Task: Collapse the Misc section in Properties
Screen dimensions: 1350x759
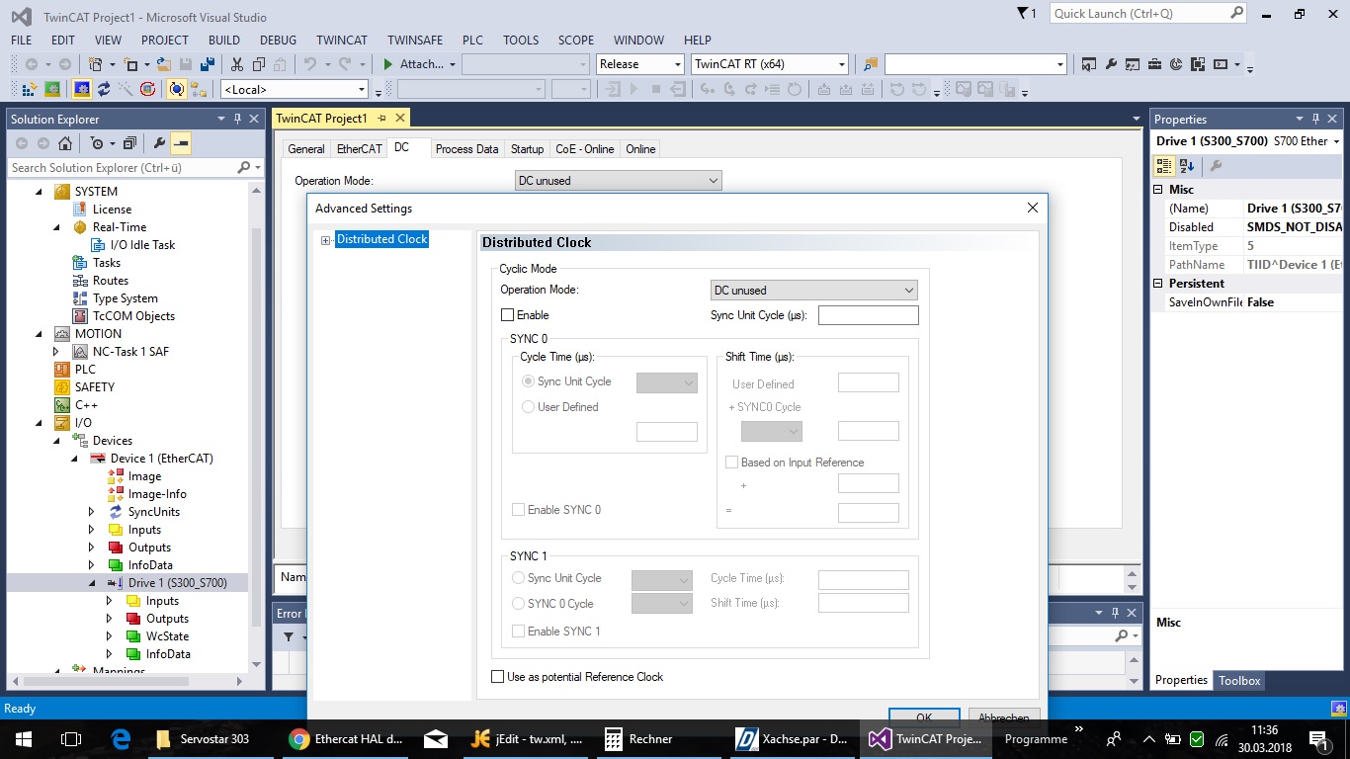Action: click(x=1159, y=190)
